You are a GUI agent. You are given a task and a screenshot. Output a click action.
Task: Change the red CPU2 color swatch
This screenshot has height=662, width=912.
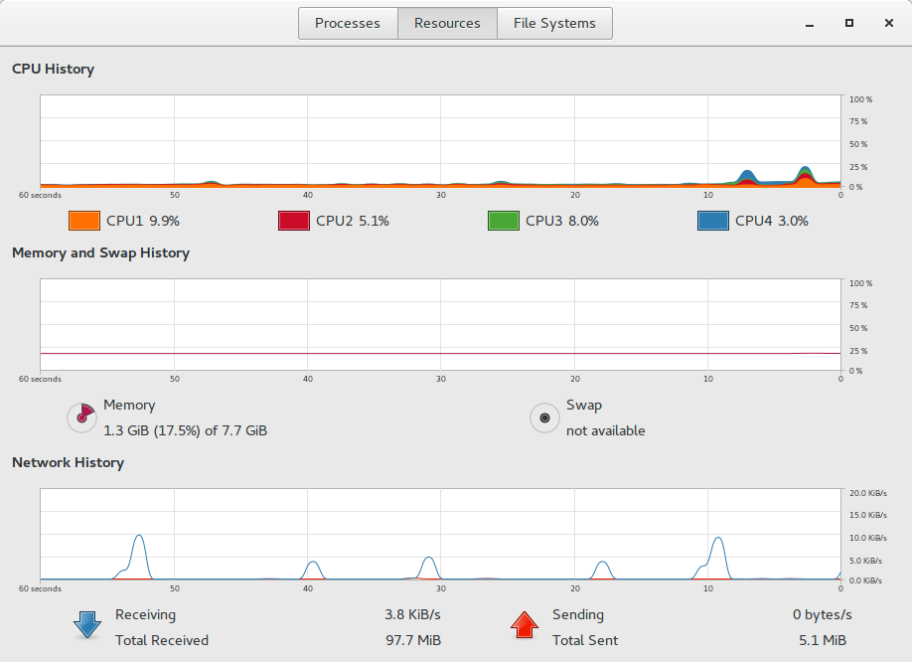(294, 221)
